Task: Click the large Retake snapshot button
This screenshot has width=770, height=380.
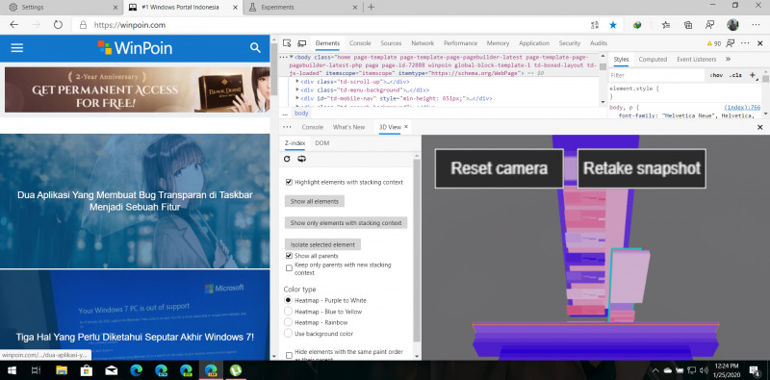Action: (x=641, y=168)
